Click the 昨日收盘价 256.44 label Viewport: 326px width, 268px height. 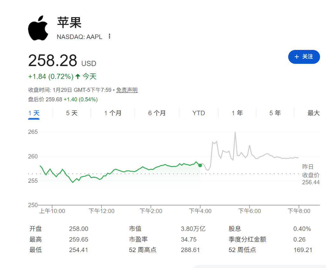[x=310, y=173]
